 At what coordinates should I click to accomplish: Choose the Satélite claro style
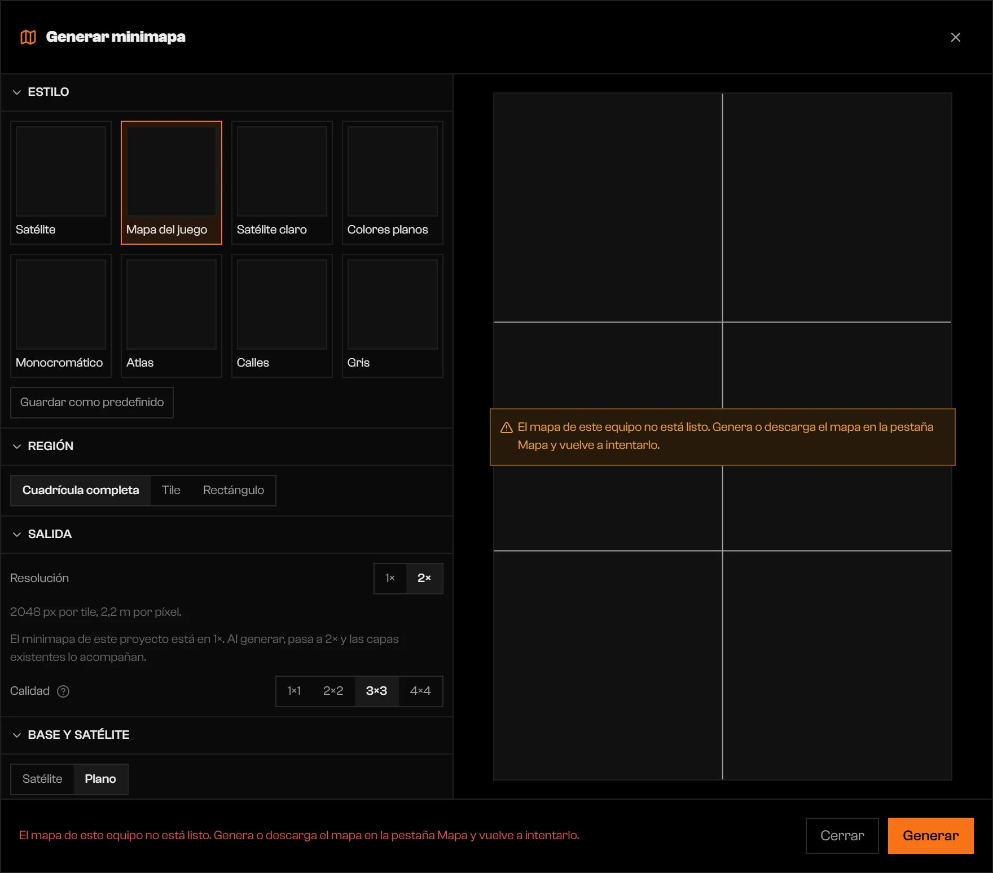282,183
